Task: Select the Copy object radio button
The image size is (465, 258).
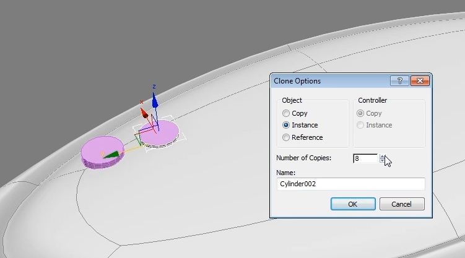Action: (x=286, y=113)
